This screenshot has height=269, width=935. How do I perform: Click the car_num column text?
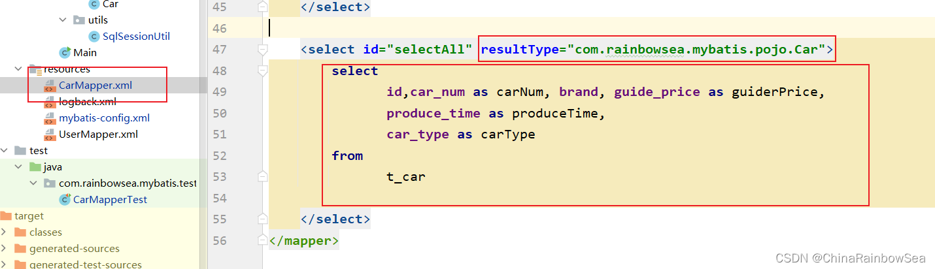coord(437,92)
